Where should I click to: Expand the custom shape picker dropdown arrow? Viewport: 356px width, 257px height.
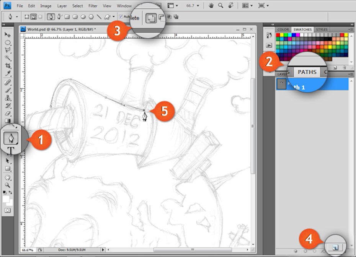click(114, 17)
